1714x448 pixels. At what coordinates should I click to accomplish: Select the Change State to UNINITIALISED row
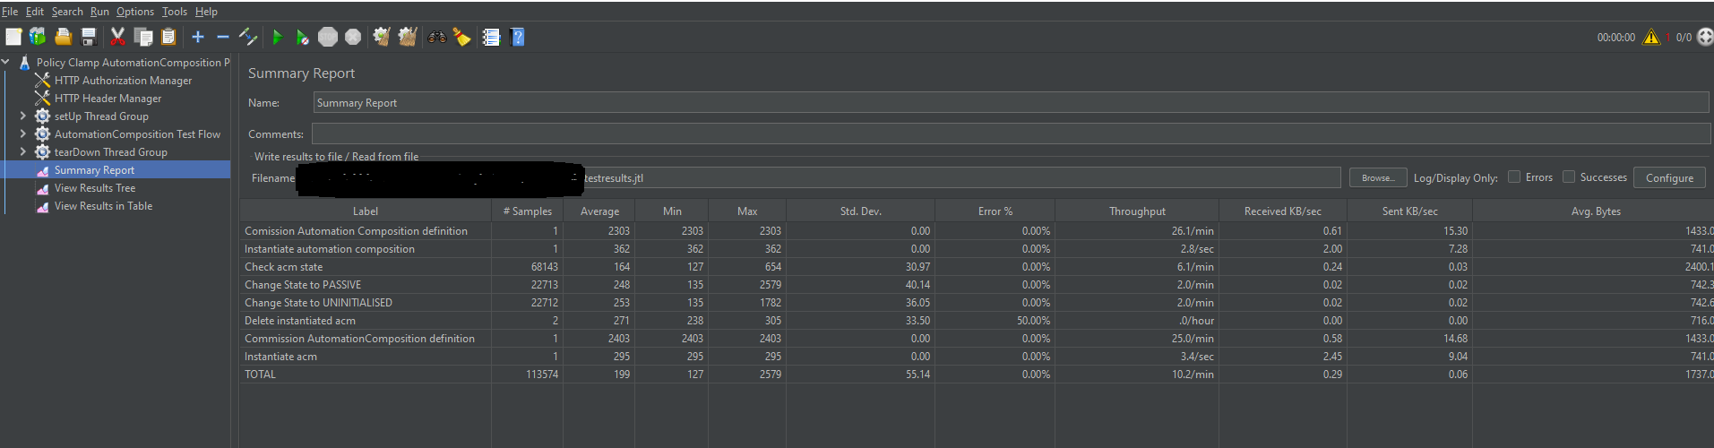click(977, 302)
